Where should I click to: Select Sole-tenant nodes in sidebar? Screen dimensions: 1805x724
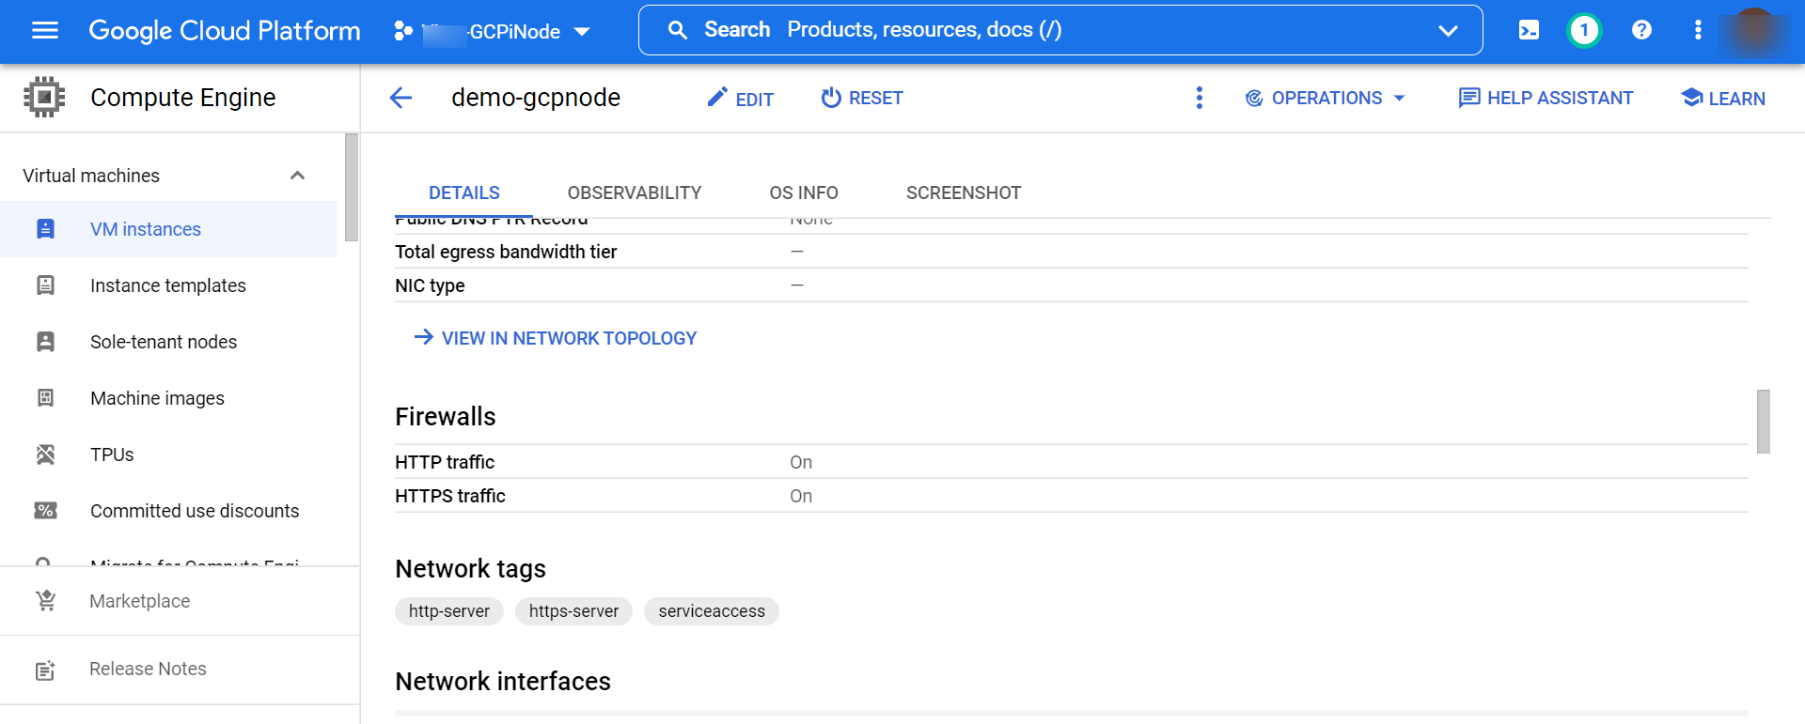(168, 342)
